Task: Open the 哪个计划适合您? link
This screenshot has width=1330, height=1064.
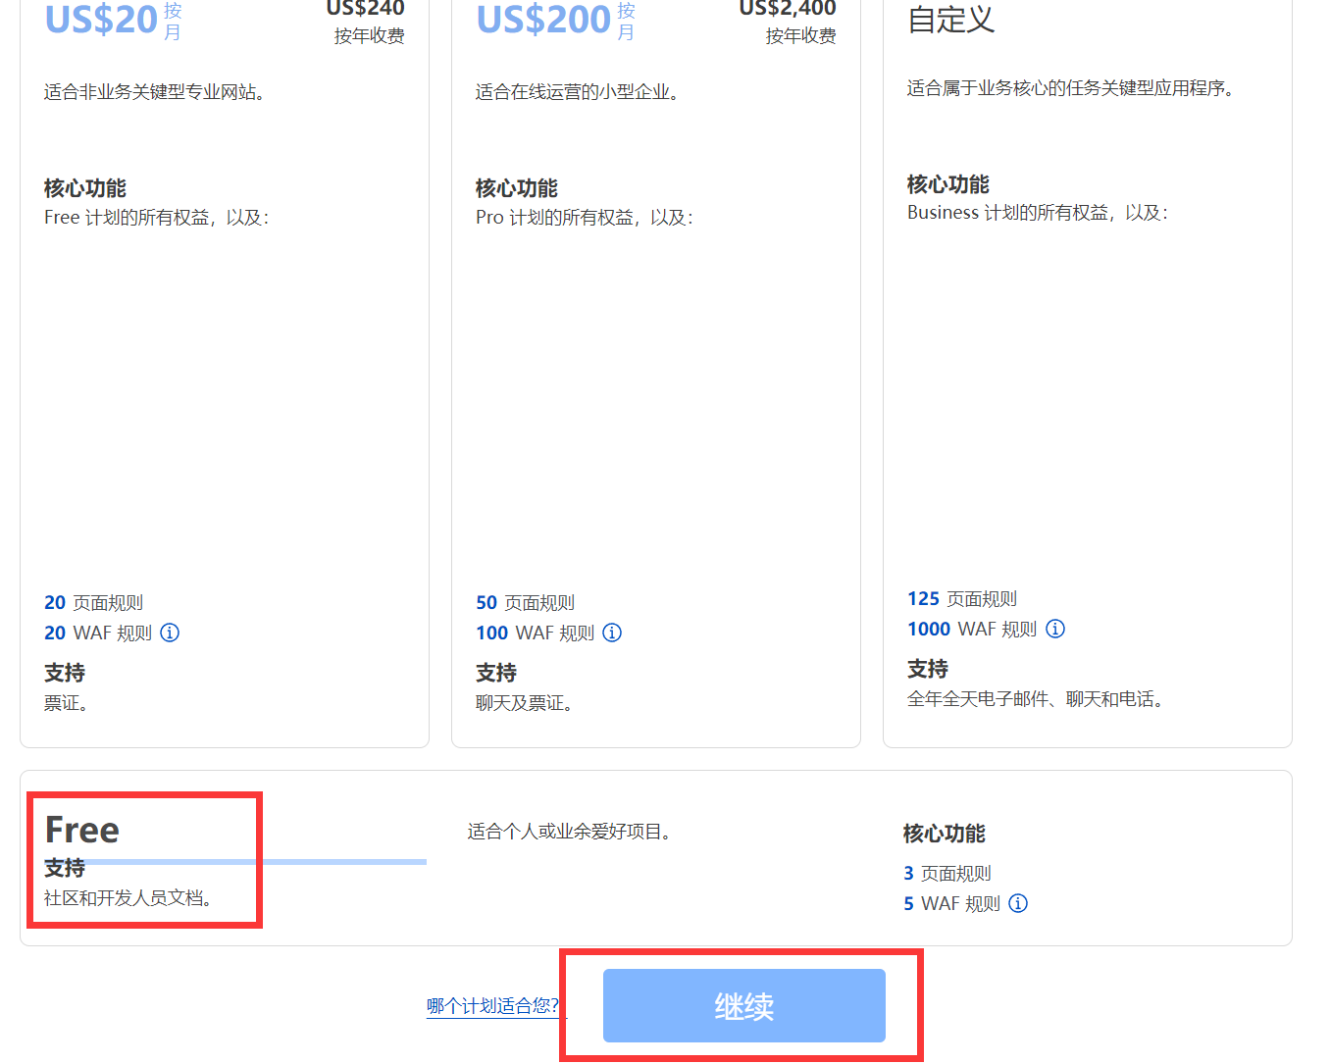Action: tap(493, 1006)
